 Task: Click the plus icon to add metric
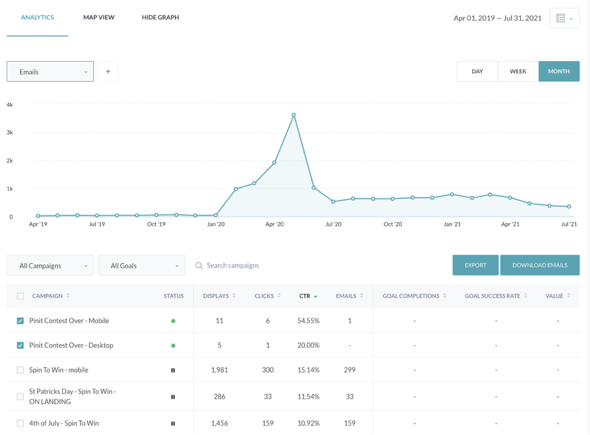(108, 71)
